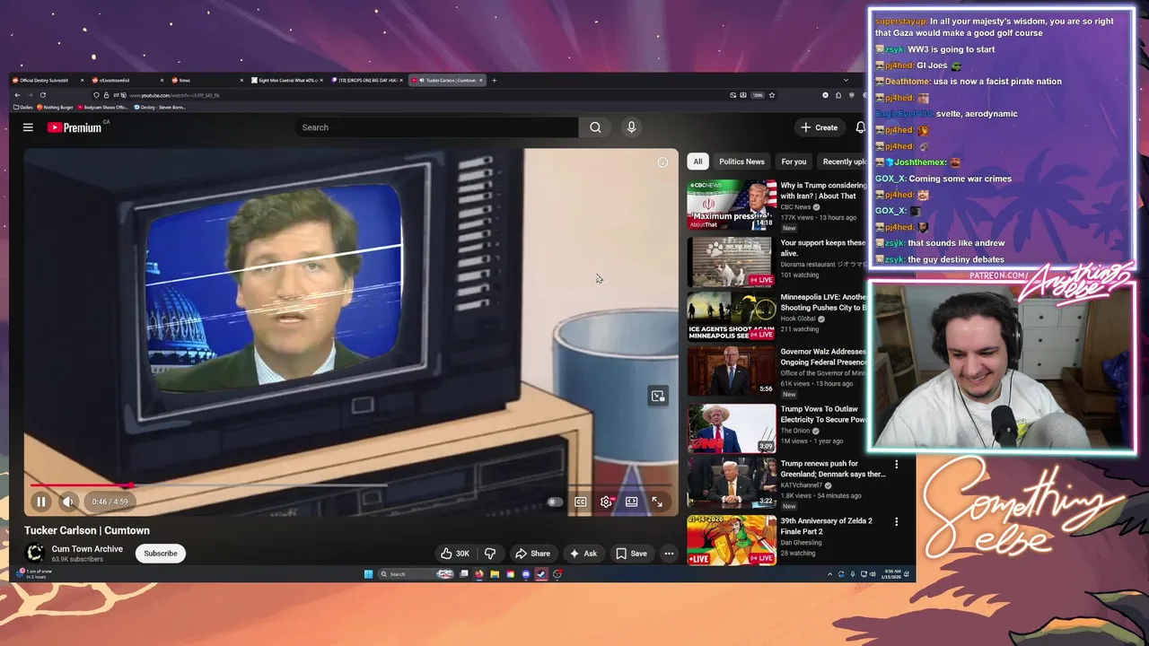Click the Create button in YouTube header
This screenshot has width=1149, height=646.
pos(820,127)
